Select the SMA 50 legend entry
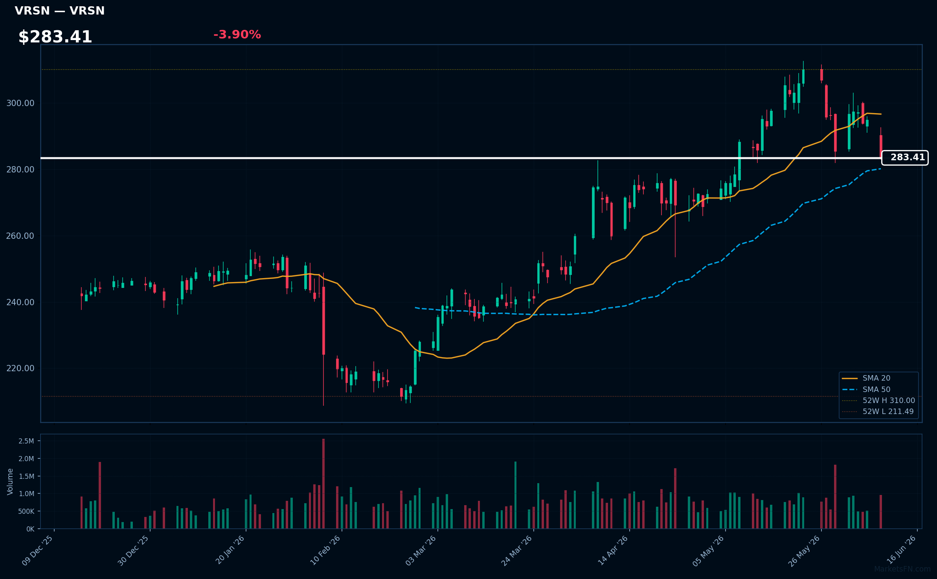Viewport: 937px width, 579px height. point(866,389)
